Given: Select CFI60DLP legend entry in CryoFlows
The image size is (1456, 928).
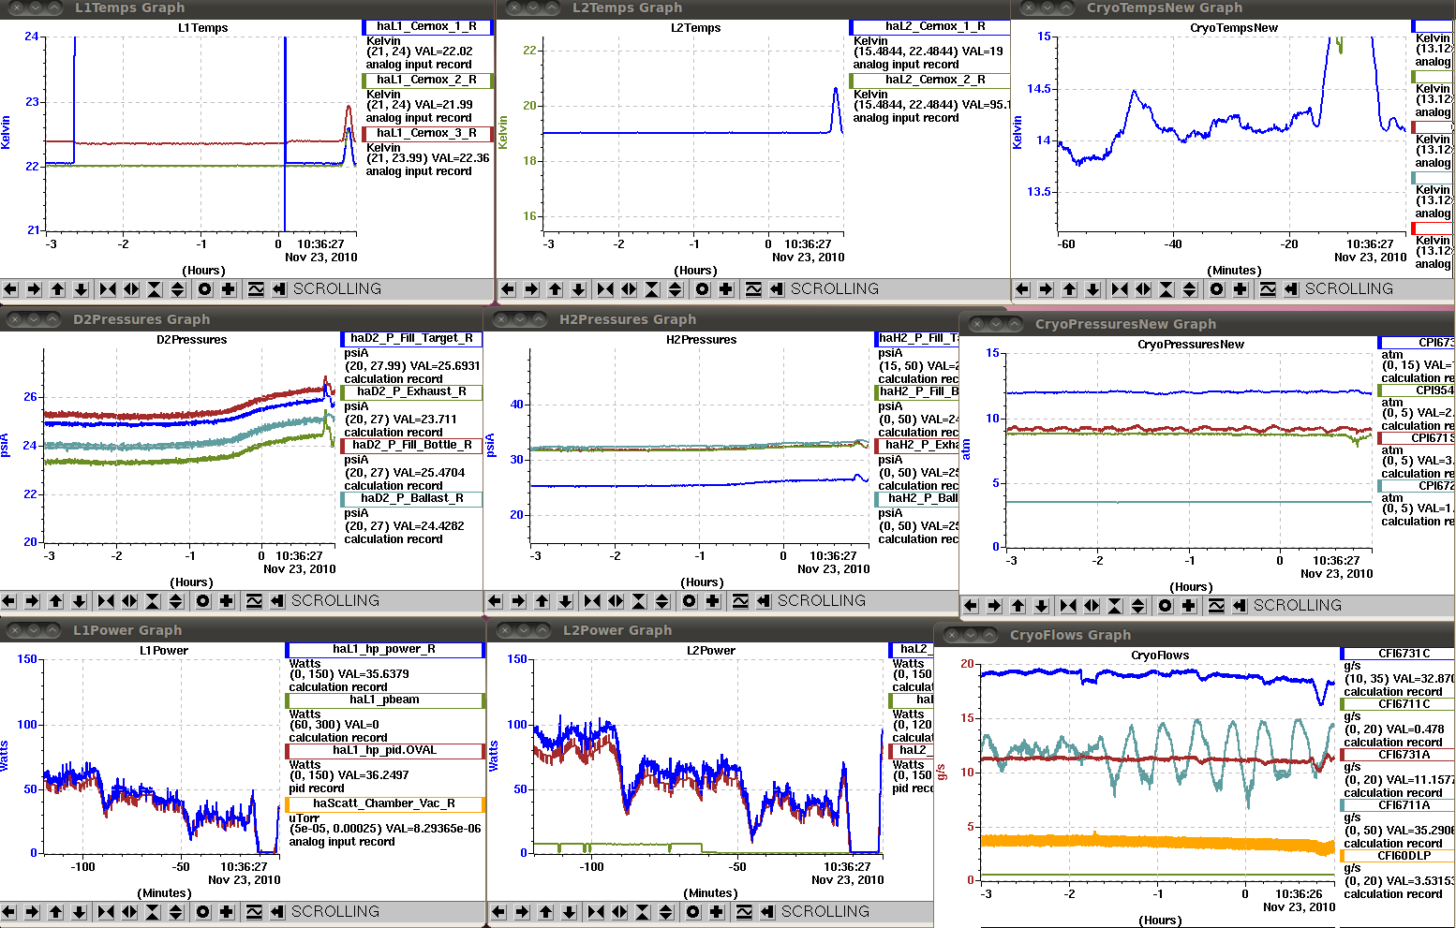Looking at the screenshot, I should 1398,857.
